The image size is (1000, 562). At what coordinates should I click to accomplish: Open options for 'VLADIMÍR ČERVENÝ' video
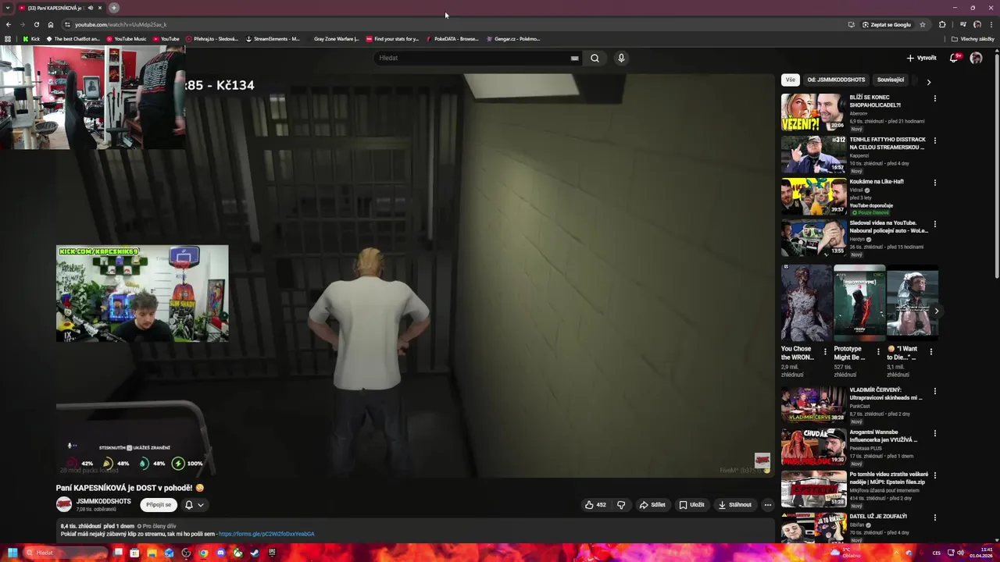pyautogui.click(x=934, y=391)
